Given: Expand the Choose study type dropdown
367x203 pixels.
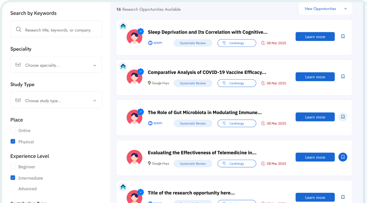Looking at the screenshot, I should coord(56,101).
